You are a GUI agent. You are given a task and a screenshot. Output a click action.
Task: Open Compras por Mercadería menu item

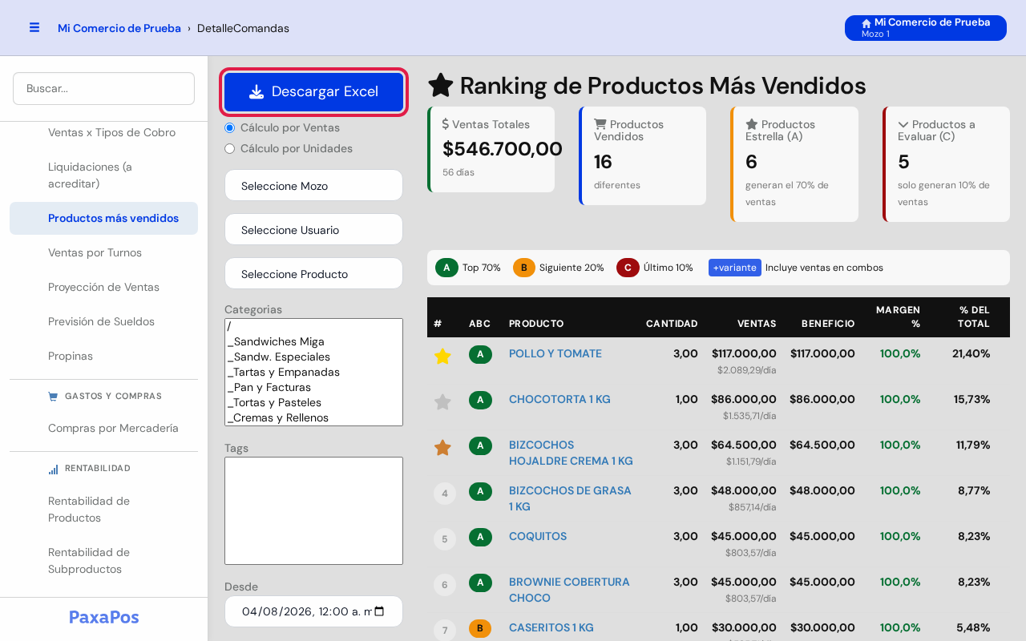pos(103,428)
